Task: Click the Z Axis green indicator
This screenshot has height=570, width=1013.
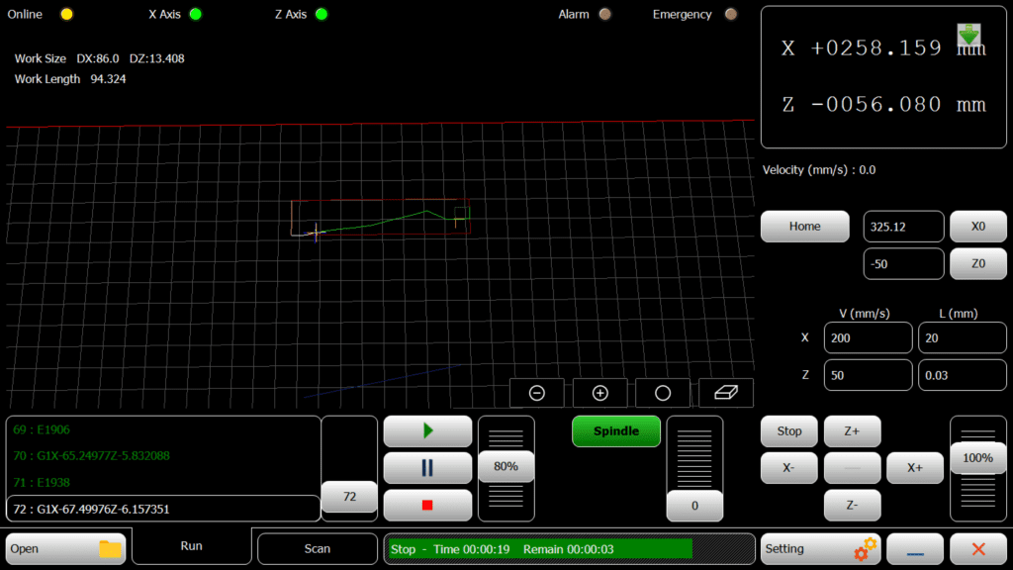Action: tap(322, 14)
